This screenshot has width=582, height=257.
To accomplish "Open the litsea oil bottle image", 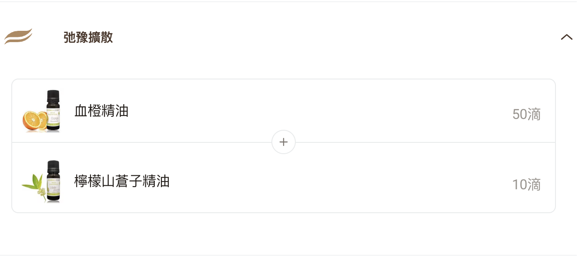I will coord(53,181).
